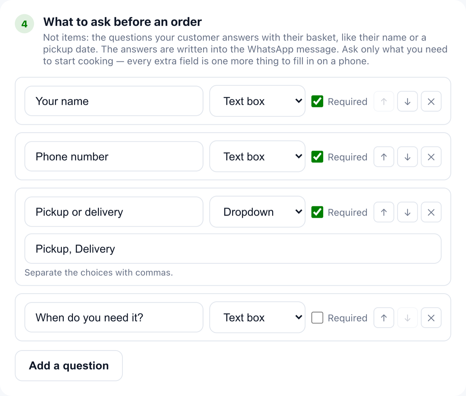The height and width of the screenshot is (396, 466).
Task: Click disabled down arrow on 'When do you need it?'
Action: (x=407, y=317)
